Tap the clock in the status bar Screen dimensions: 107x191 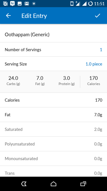click(99, 4)
